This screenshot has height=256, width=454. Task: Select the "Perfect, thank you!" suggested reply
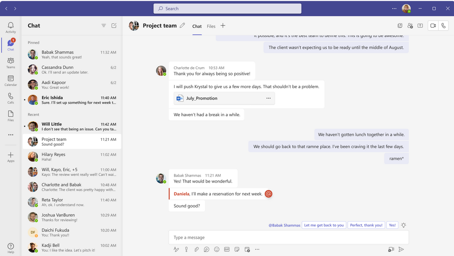(366, 225)
